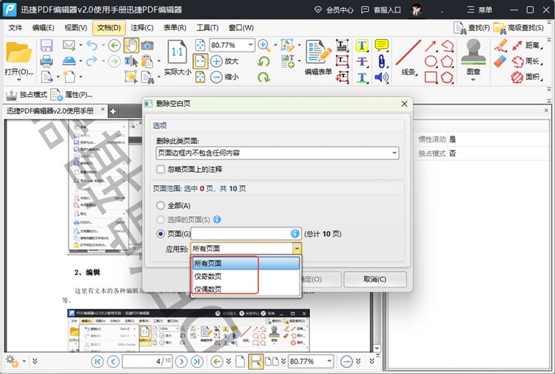Toggle 独占模式 exclusive mode

[26, 95]
